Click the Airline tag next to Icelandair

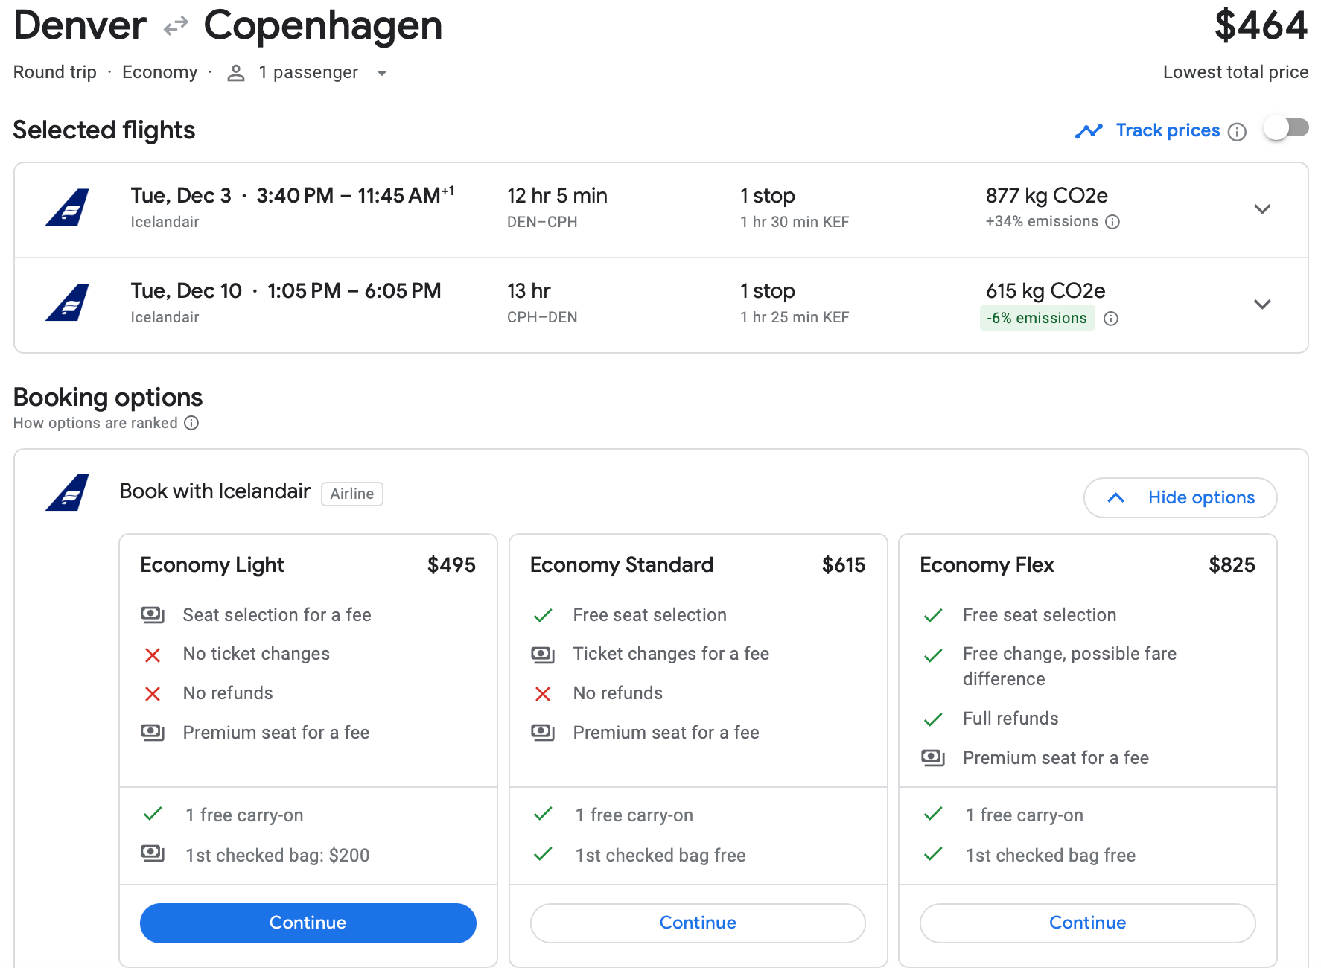point(351,494)
